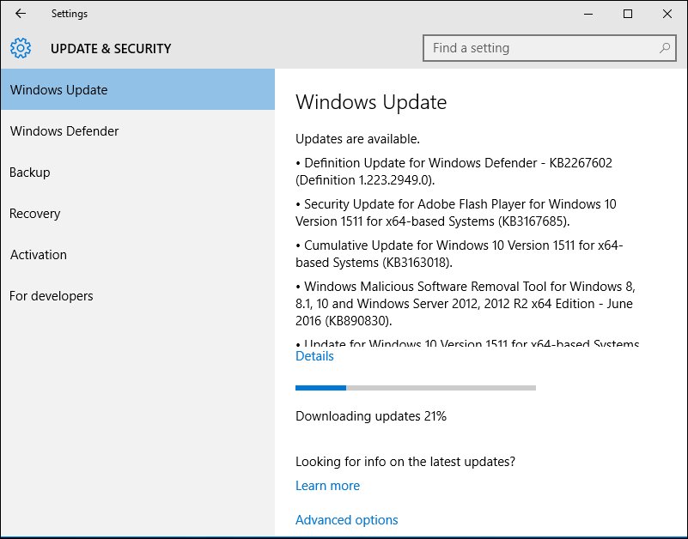Click 'Looking for info on the latest updates?'

(405, 462)
